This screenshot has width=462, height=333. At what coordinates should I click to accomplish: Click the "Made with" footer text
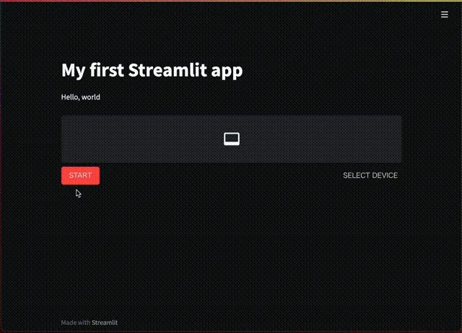76,323
